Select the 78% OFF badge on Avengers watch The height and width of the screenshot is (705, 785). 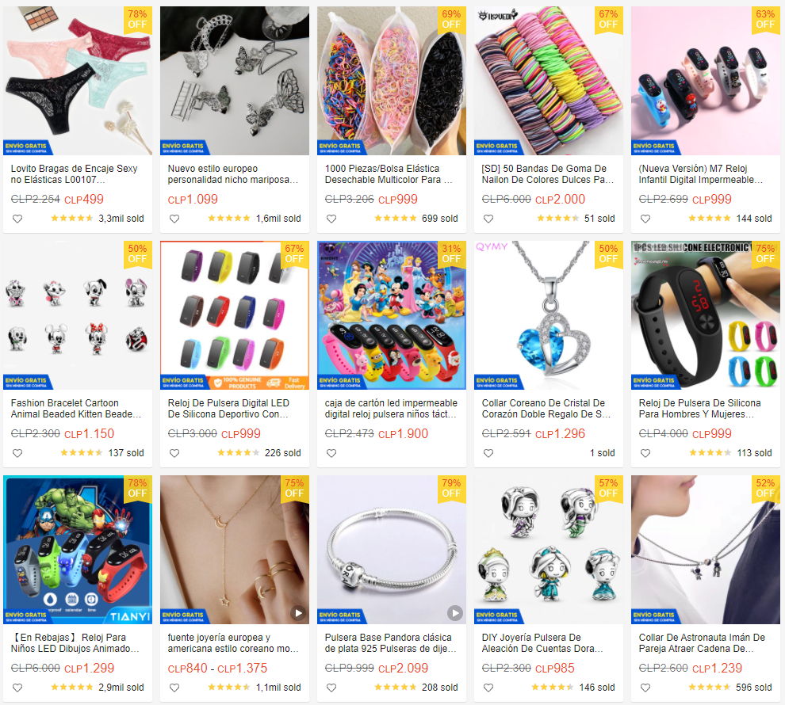click(137, 488)
